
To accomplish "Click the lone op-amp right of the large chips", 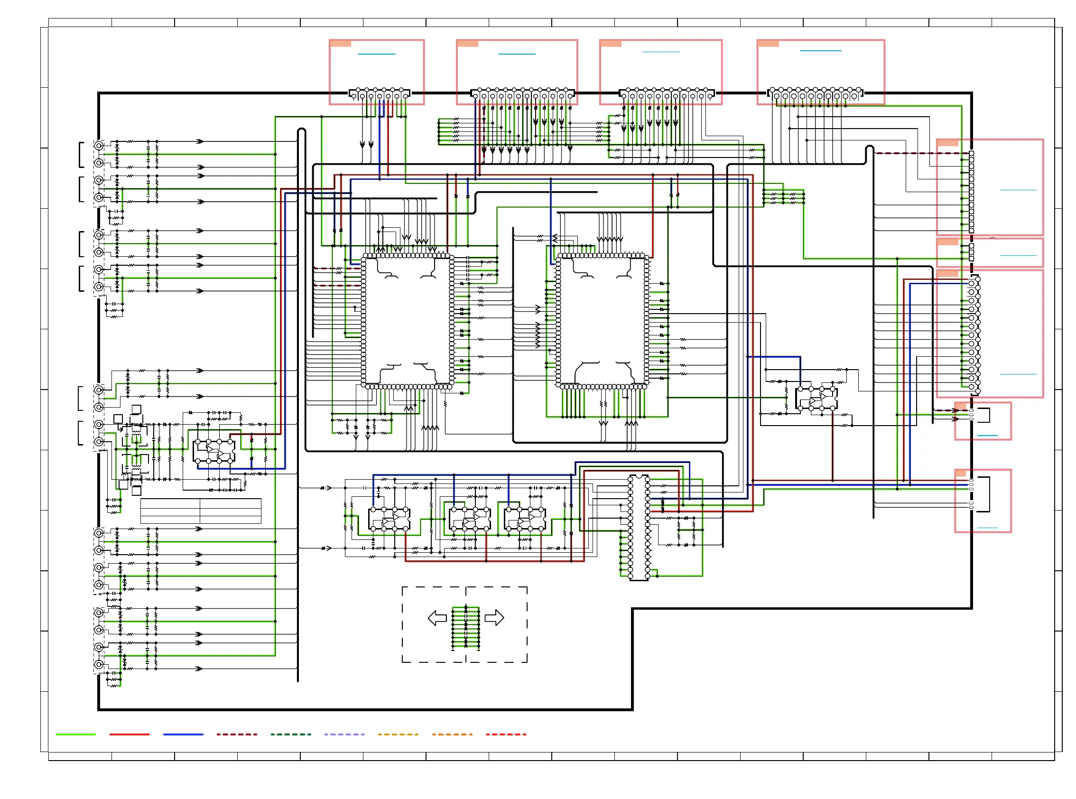I will [x=816, y=399].
